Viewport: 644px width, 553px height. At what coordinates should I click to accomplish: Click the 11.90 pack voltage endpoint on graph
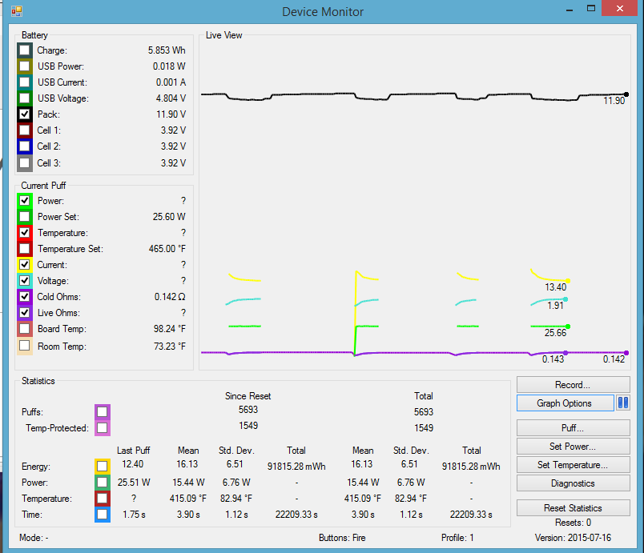tap(626, 94)
